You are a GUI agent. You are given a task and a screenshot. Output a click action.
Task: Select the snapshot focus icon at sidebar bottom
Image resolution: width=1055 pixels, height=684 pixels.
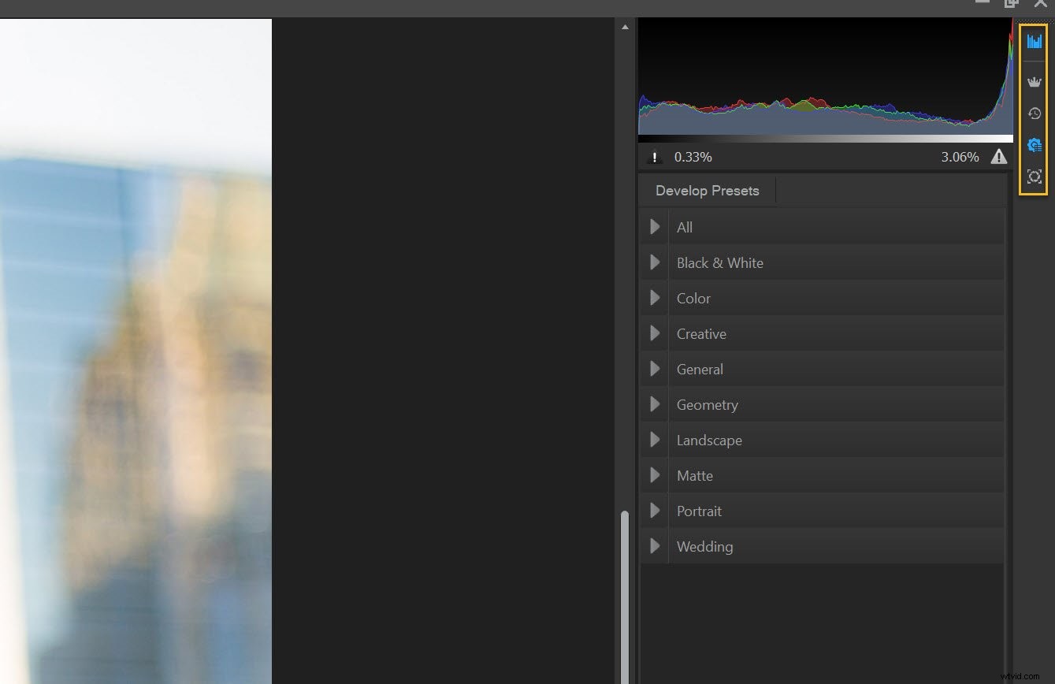(1034, 177)
